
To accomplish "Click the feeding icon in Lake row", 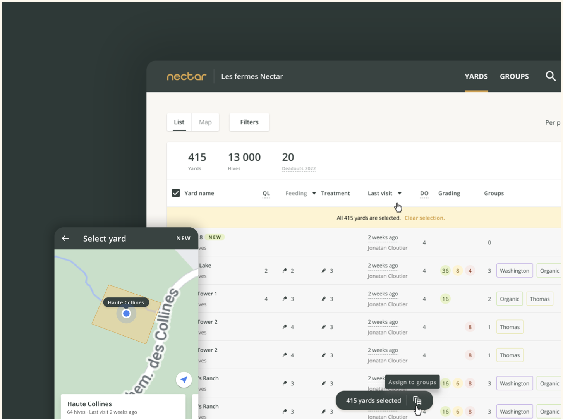I will point(285,271).
